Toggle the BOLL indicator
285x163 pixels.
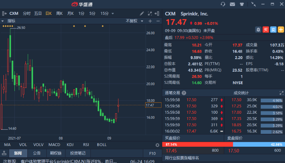pos(101,145)
